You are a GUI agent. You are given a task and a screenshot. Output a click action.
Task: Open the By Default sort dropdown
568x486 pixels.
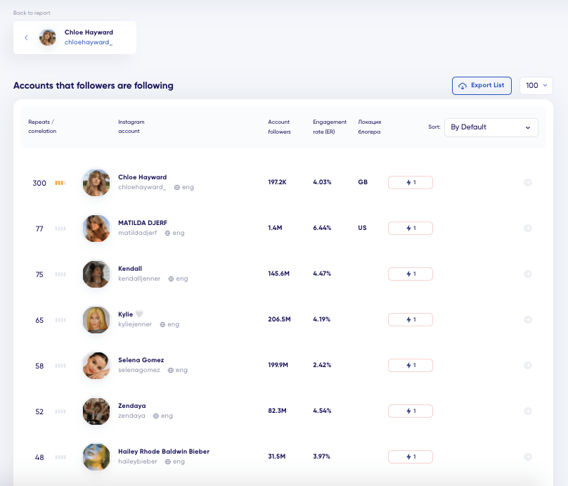click(x=491, y=127)
